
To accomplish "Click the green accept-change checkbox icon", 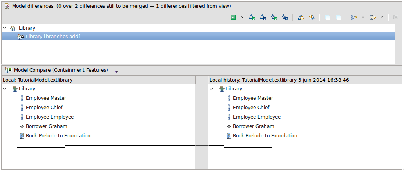I will pos(233,18).
